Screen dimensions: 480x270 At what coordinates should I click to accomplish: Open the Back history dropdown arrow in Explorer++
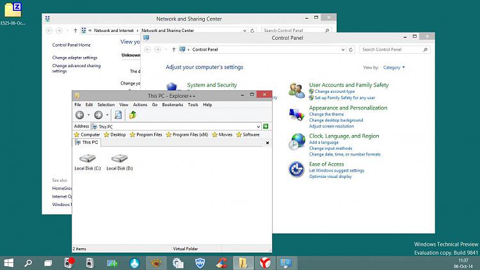tap(89, 115)
